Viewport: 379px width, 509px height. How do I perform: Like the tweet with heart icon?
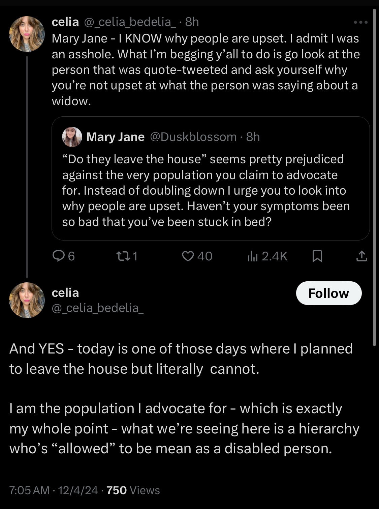click(x=187, y=256)
